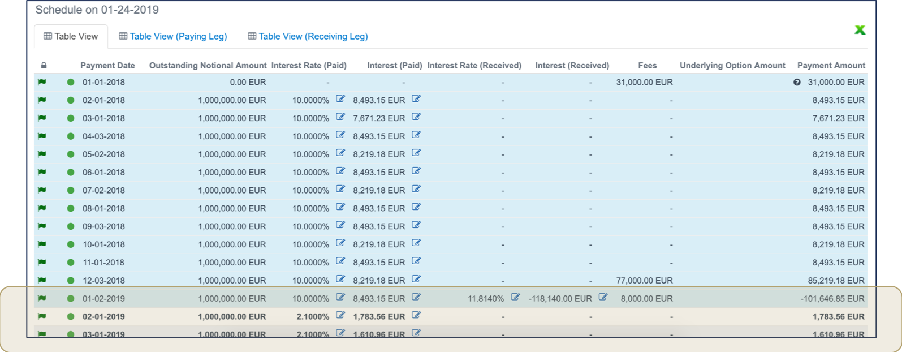Click Underlying Option Amount column header
Image resolution: width=902 pixels, height=352 pixels.
[x=732, y=66]
